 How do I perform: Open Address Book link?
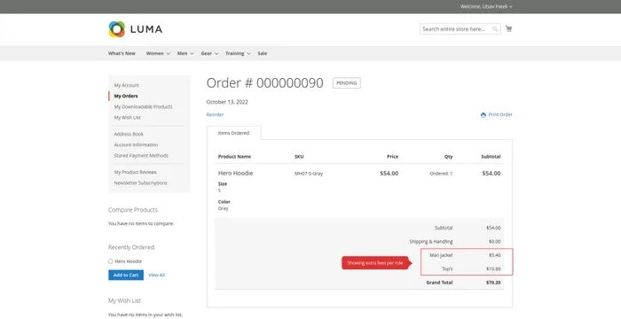(129, 134)
